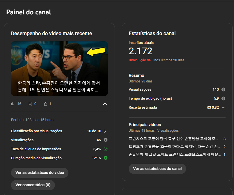Click the '10 de 10' ranking value
Viewport: 234px width, 195px height.
94,131
